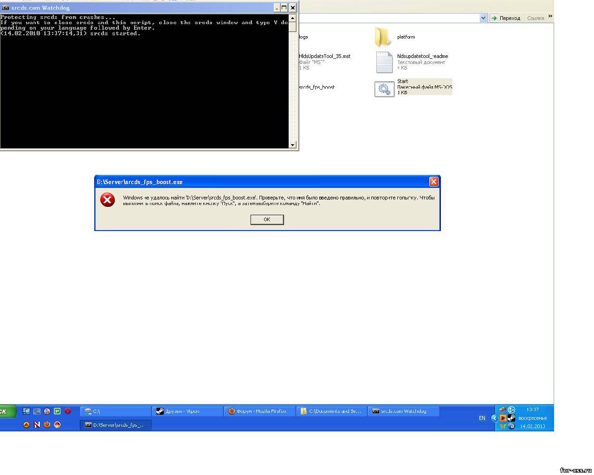Switch to the C:\ taskbar window

pyautogui.click(x=116, y=411)
